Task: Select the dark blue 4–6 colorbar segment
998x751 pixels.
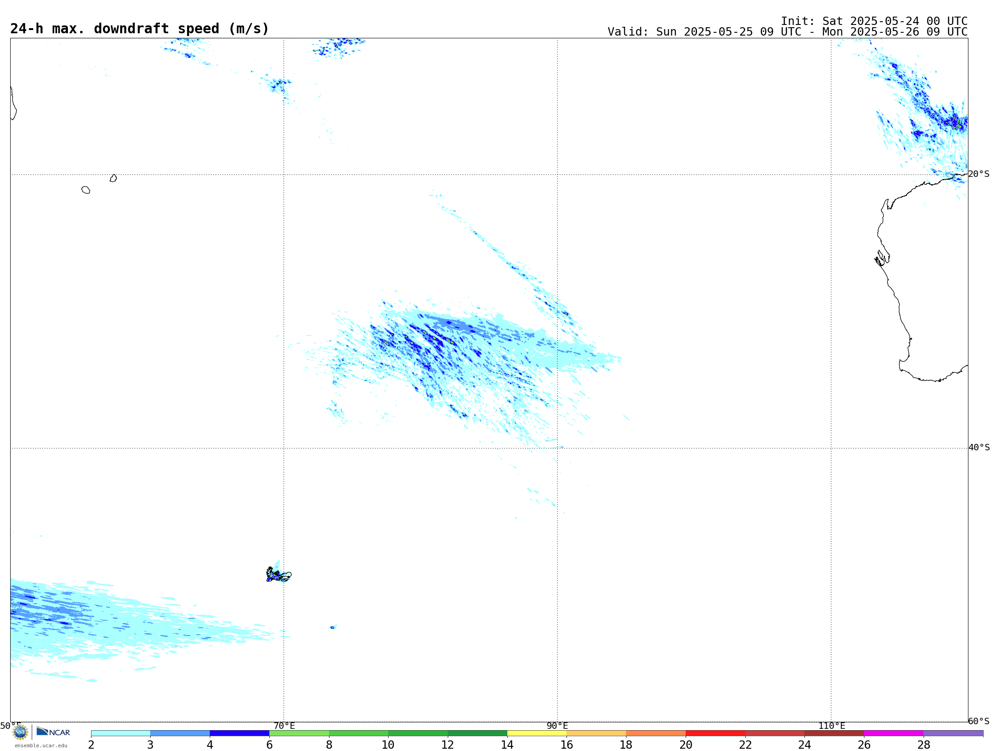Action: point(240,733)
